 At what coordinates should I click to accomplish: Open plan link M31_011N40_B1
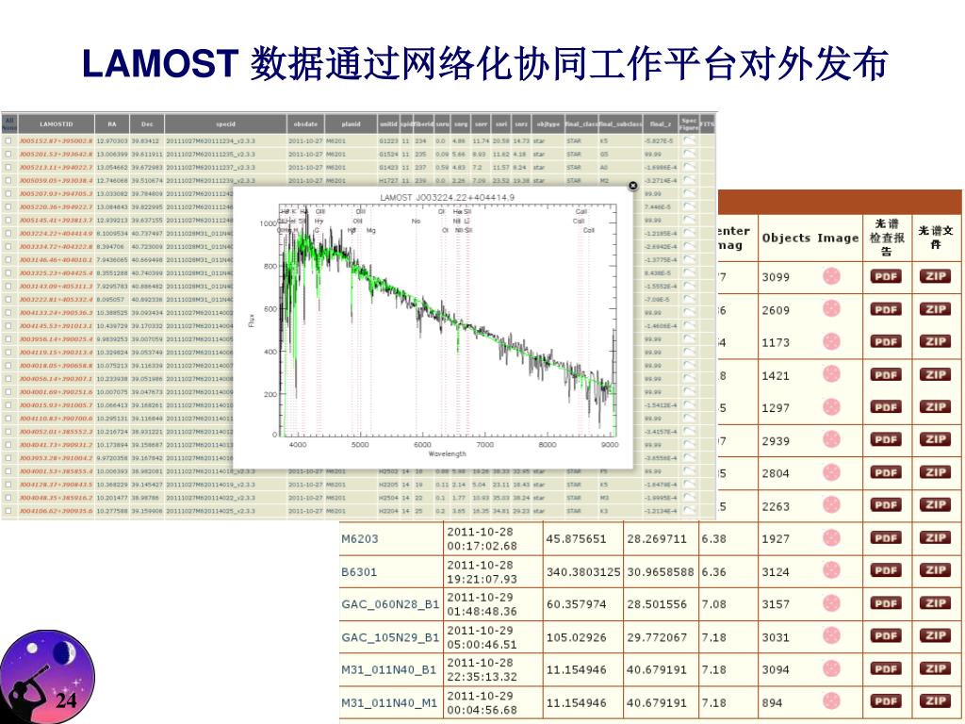pyautogui.click(x=388, y=670)
